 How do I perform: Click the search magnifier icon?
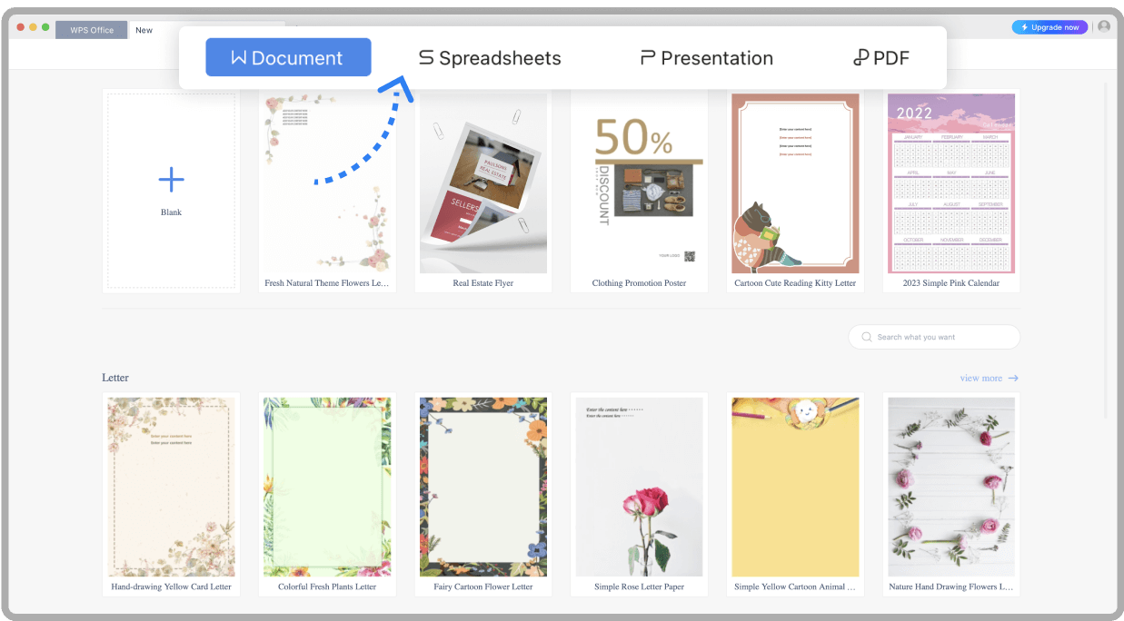coord(867,337)
